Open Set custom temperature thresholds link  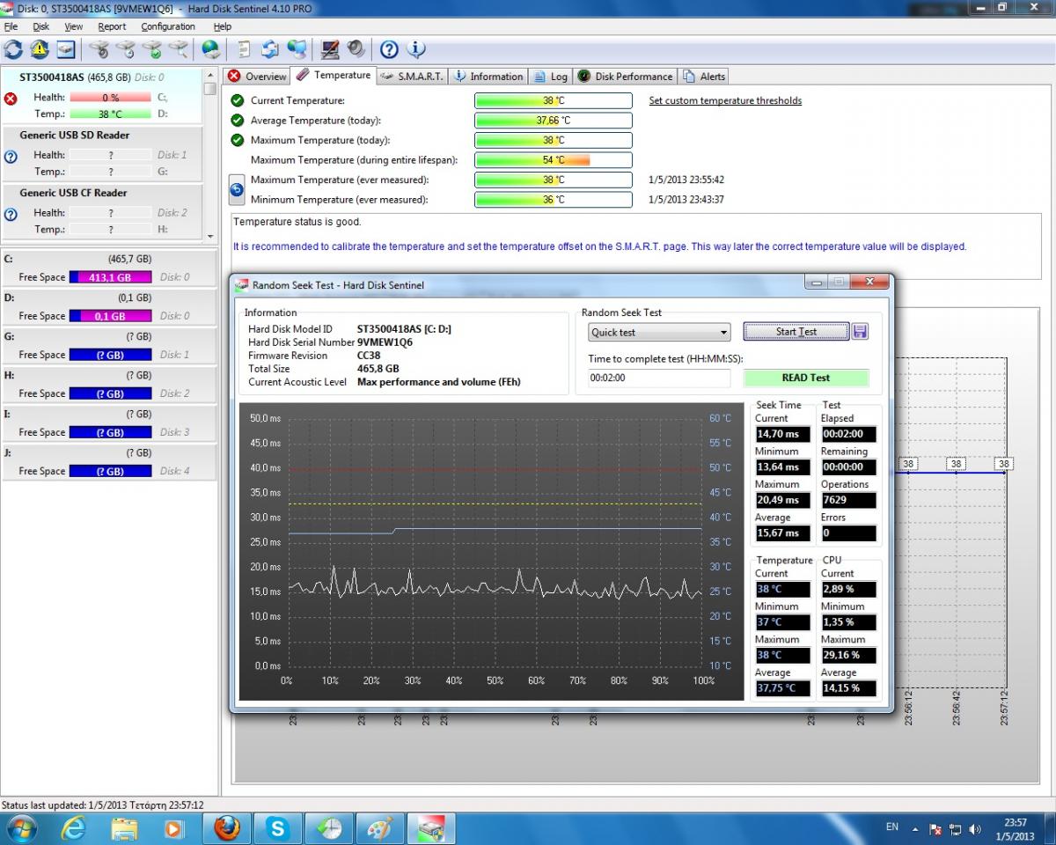click(x=725, y=100)
